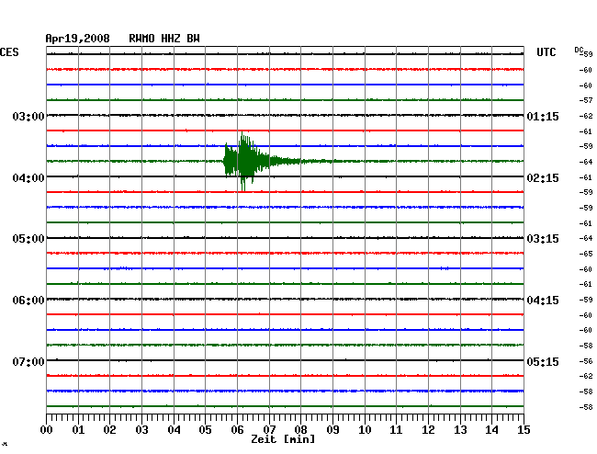The height and width of the screenshot is (454, 597).
Task: Click minute 13 on the time axis
Action: pos(460,429)
